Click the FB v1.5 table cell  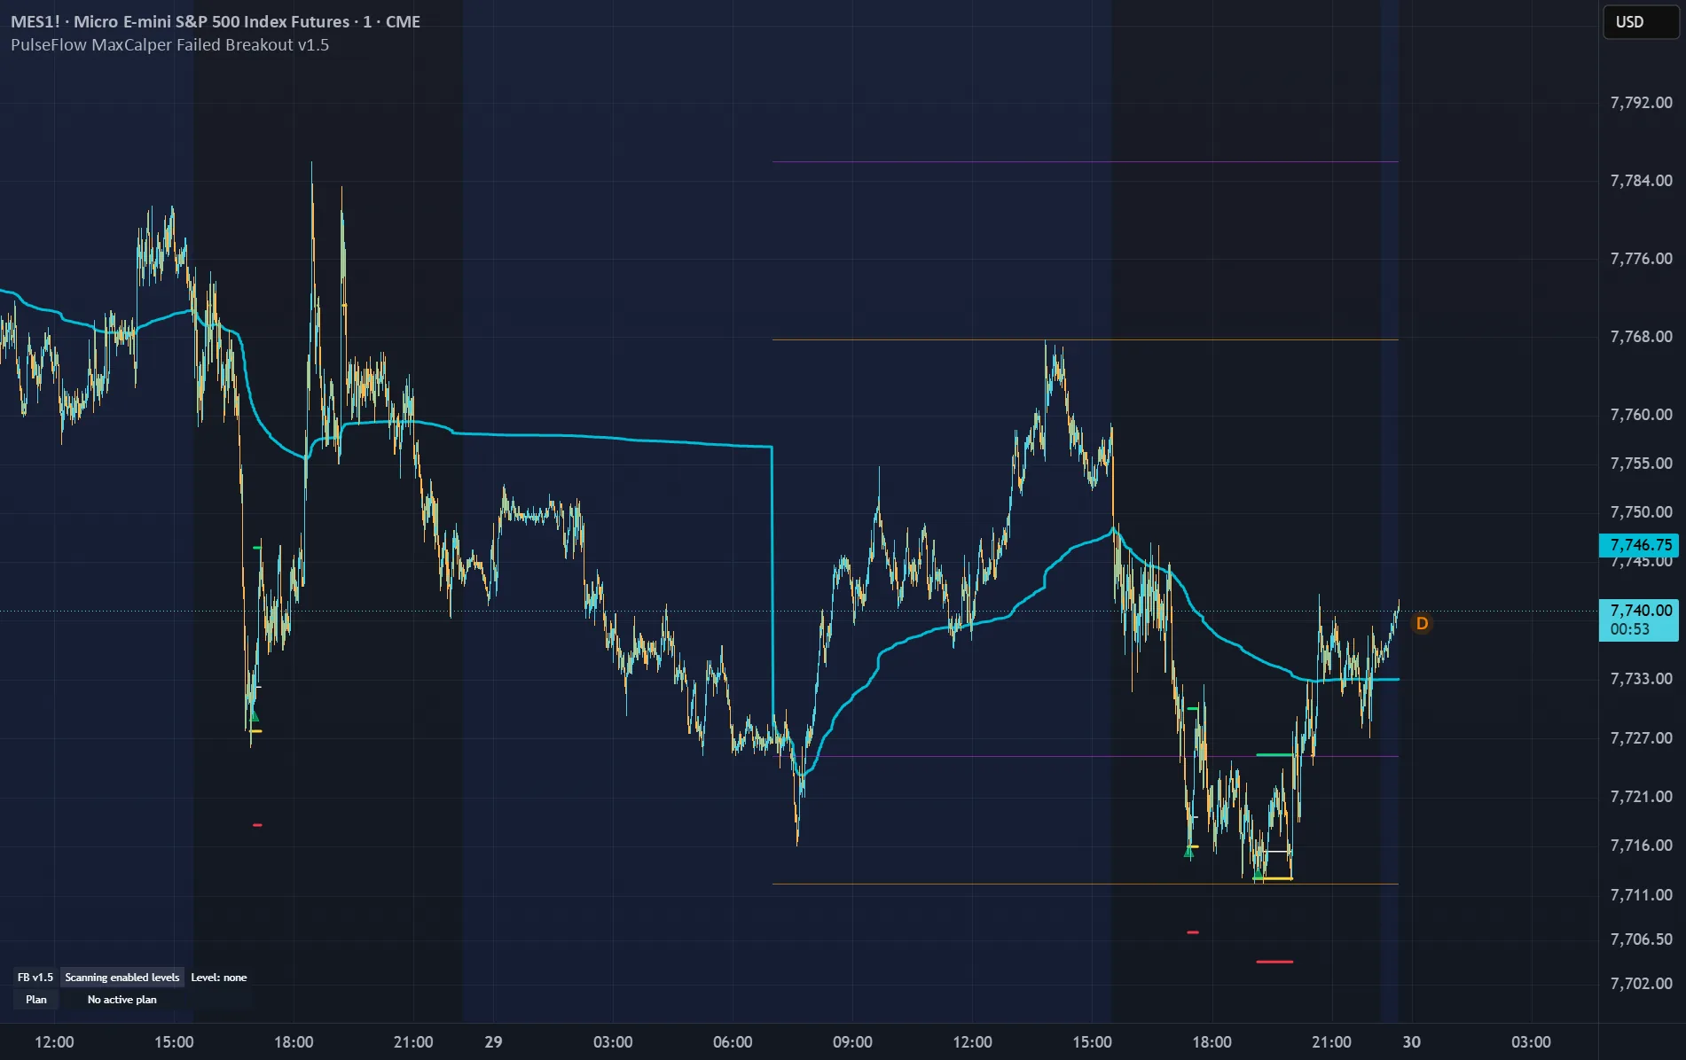35,978
